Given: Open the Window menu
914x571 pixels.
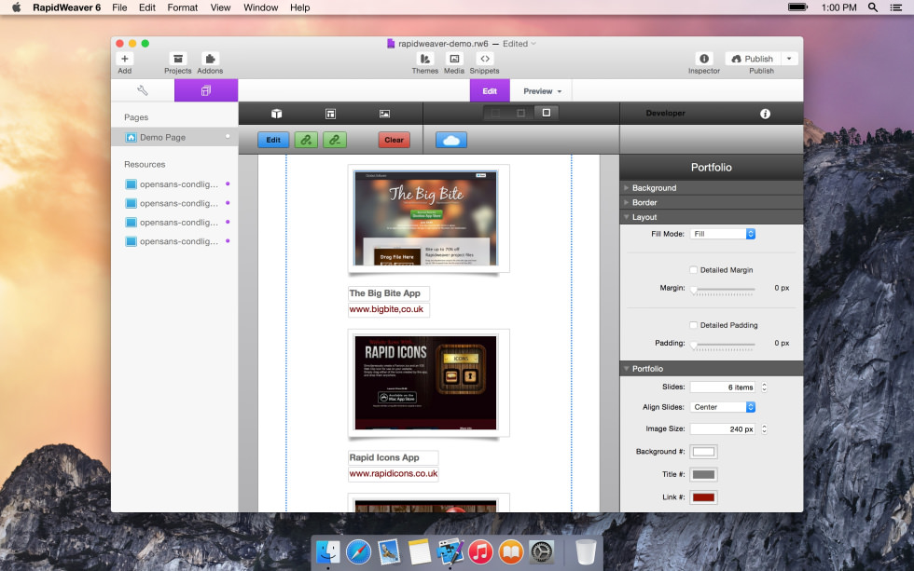Looking at the screenshot, I should point(260,7).
